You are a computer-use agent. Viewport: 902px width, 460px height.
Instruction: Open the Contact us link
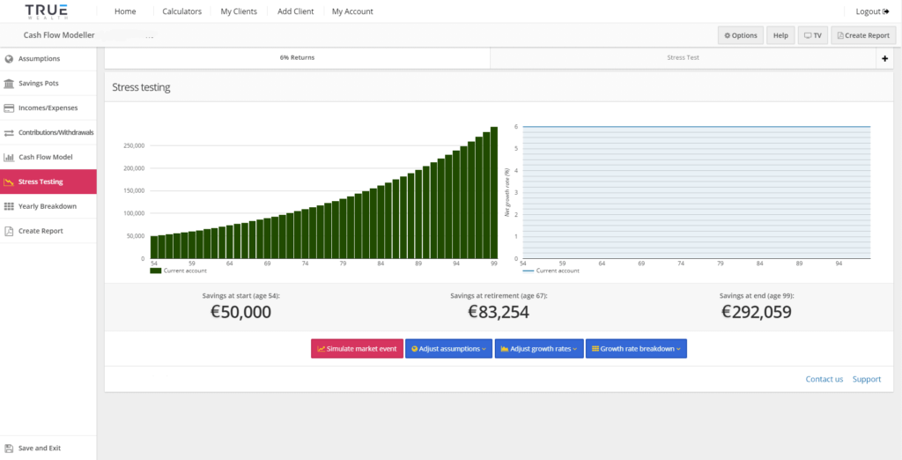[824, 379]
